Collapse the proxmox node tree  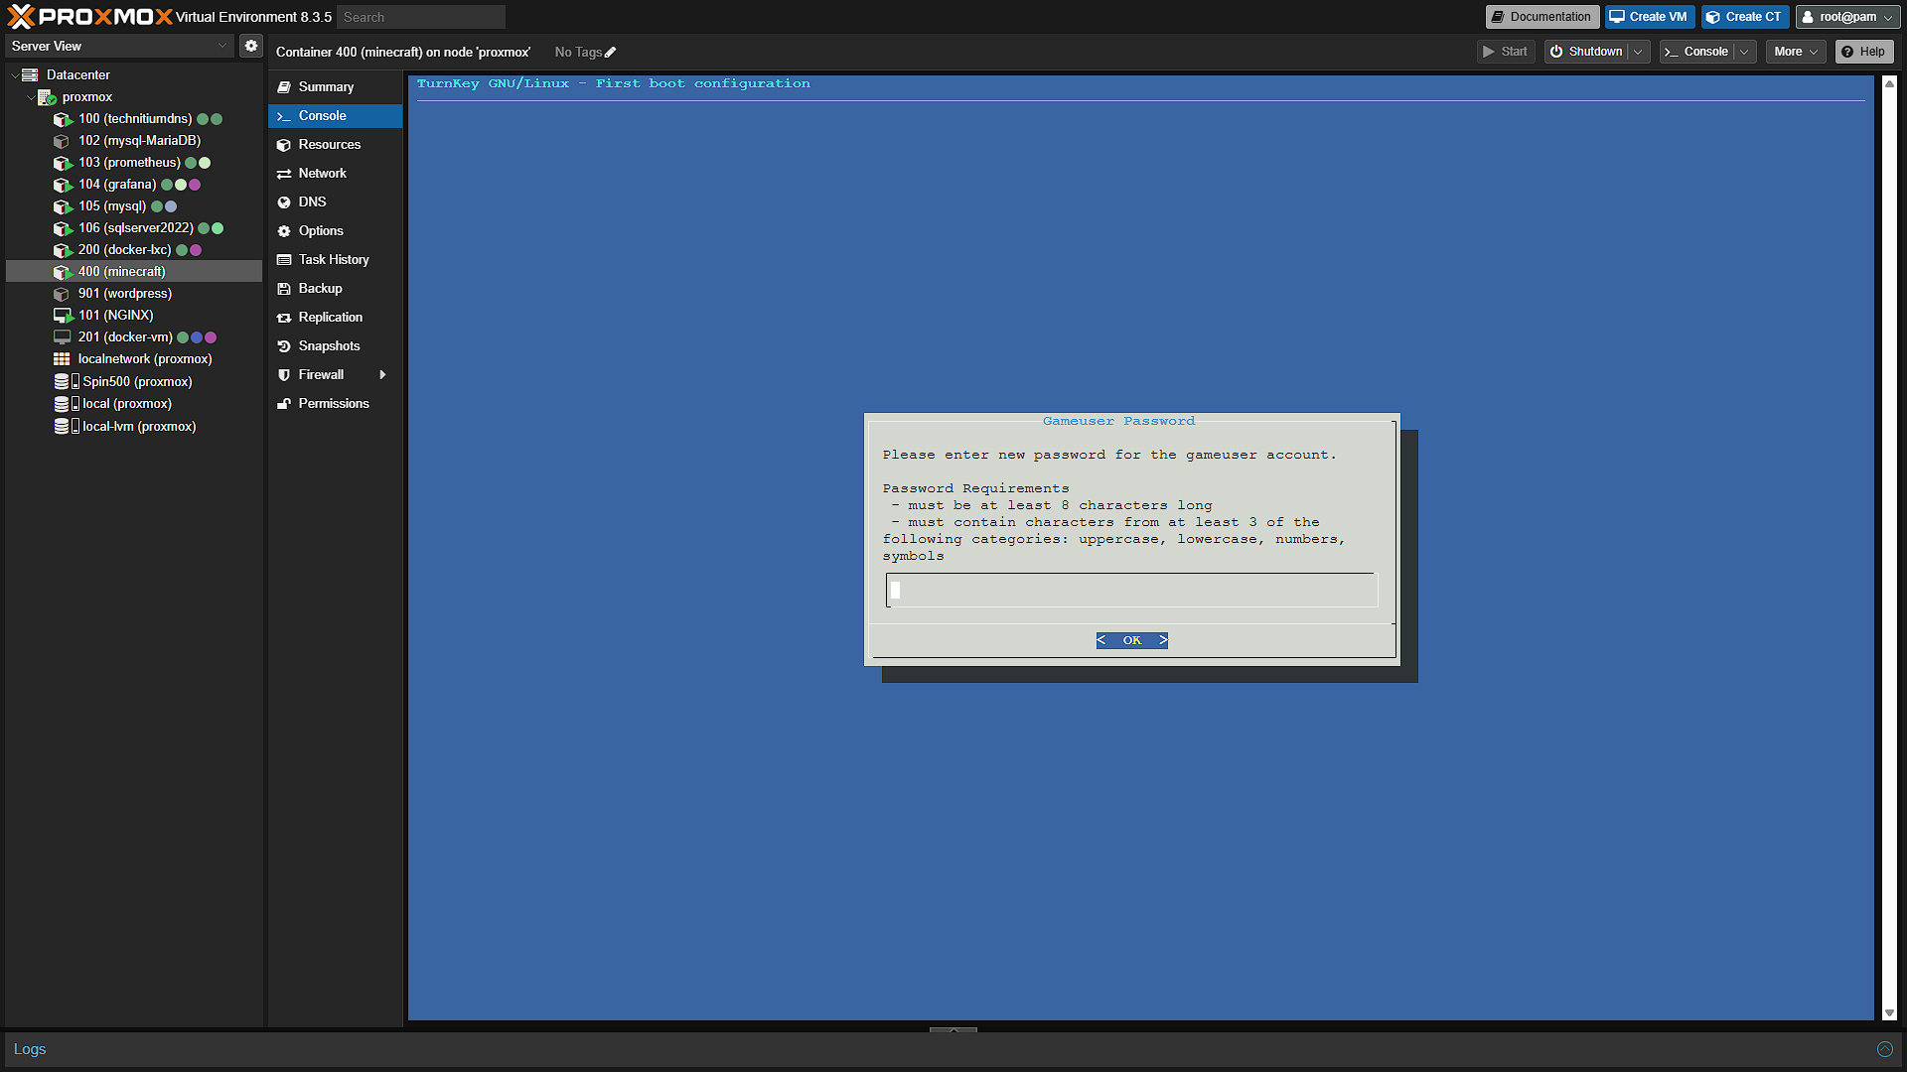coord(31,97)
